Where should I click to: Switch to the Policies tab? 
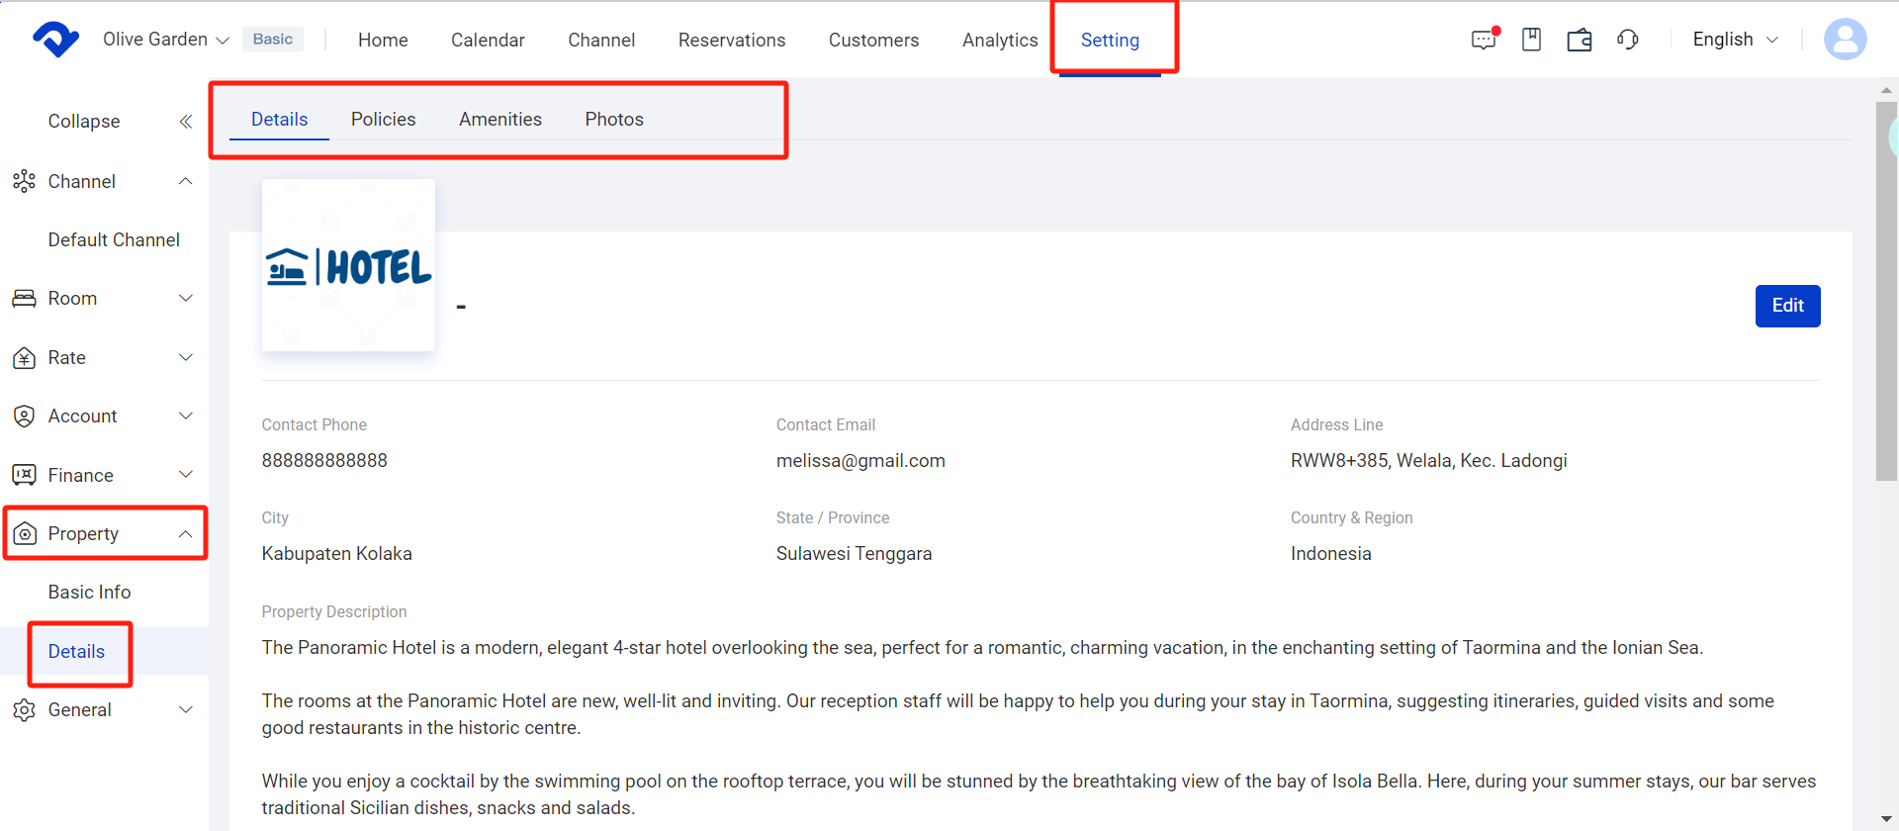pos(383,120)
